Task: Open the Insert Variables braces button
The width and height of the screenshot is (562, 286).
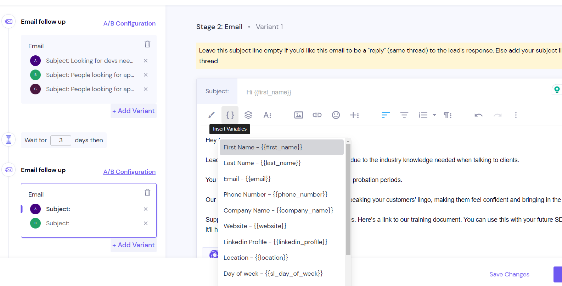Action: (x=230, y=115)
